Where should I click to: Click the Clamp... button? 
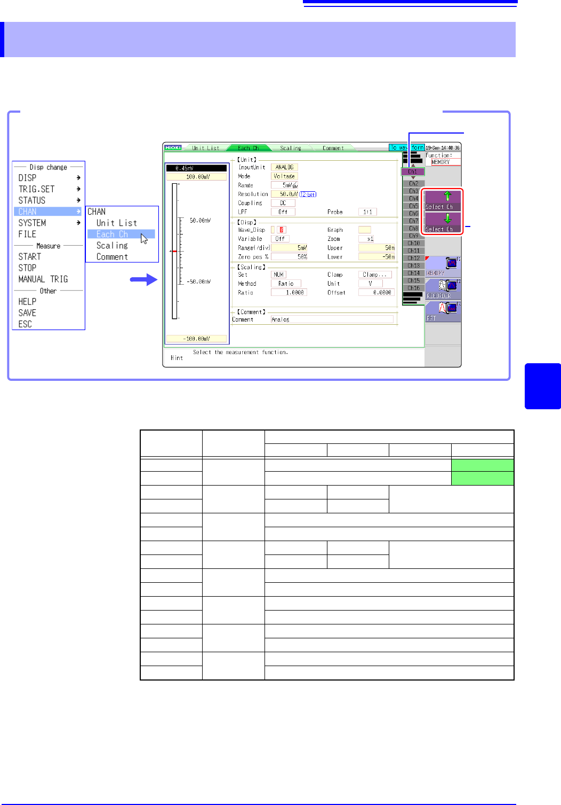pos(375,275)
